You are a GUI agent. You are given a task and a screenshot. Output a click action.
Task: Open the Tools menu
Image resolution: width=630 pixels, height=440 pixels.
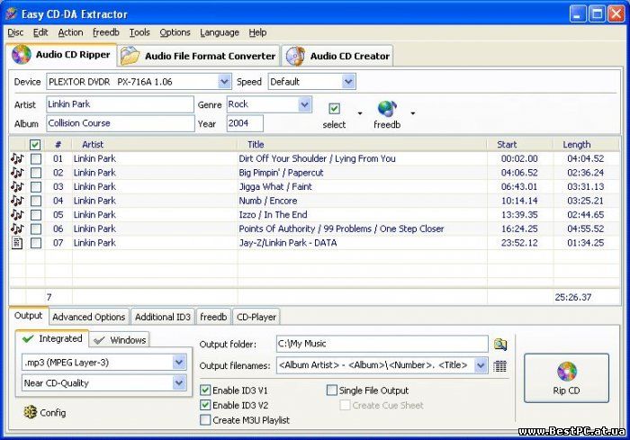(139, 32)
